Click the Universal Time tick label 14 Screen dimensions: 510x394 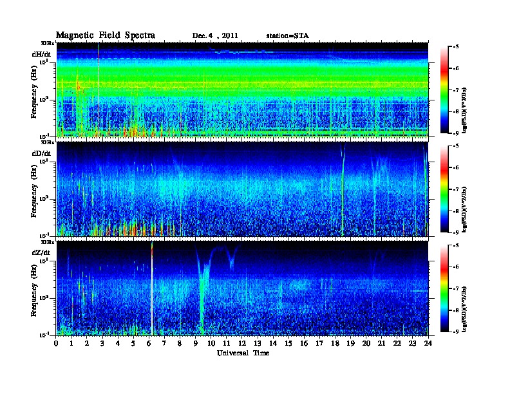[273, 343]
